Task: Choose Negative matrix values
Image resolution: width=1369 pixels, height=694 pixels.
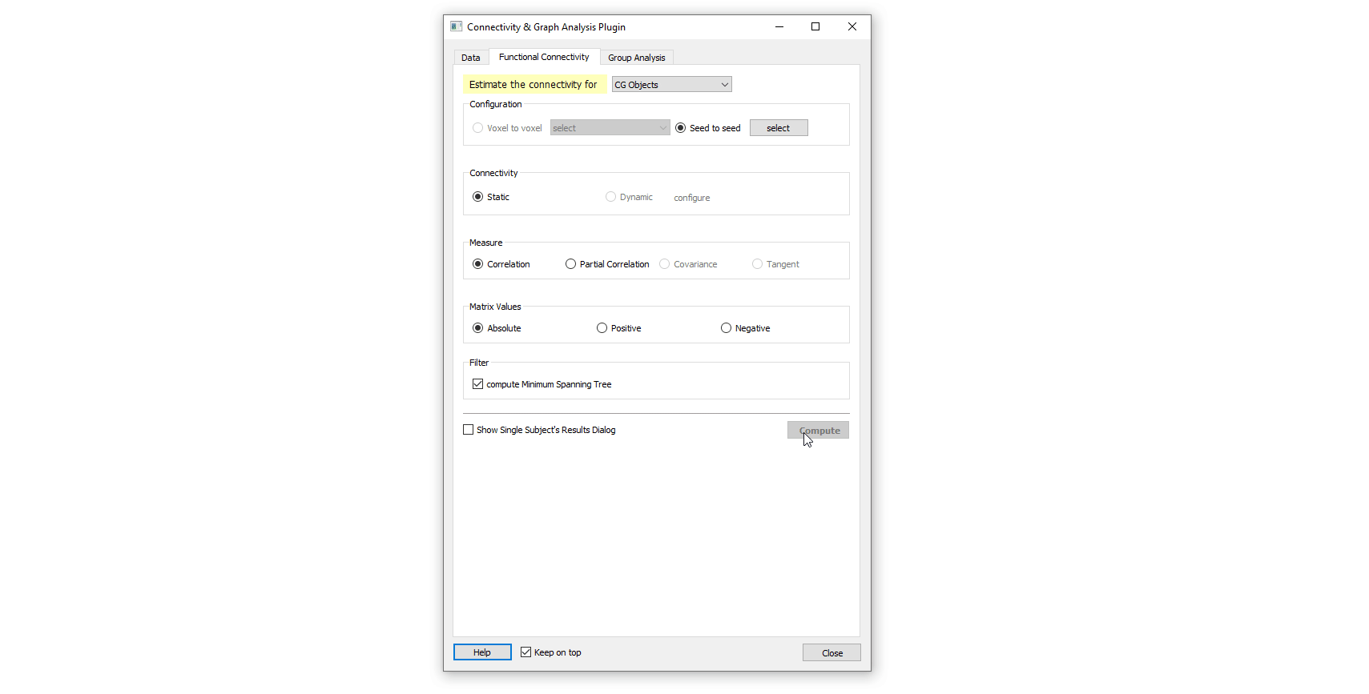Action: click(x=727, y=328)
